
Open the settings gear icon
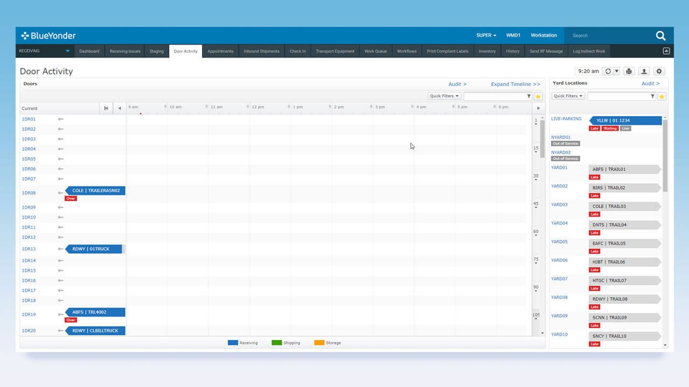pos(659,71)
